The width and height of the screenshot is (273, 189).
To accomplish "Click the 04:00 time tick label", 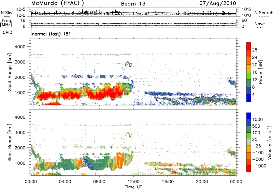I will tap(65, 182).
